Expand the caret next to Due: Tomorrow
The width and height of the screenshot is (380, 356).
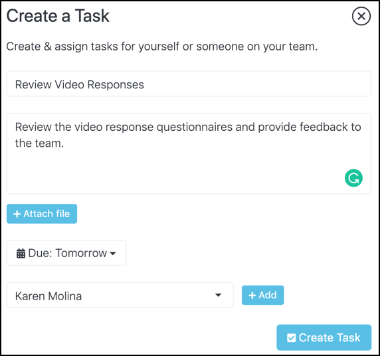tap(113, 254)
